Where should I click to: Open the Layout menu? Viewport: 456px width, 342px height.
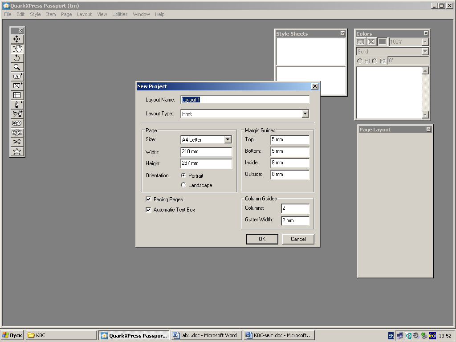tap(84, 14)
